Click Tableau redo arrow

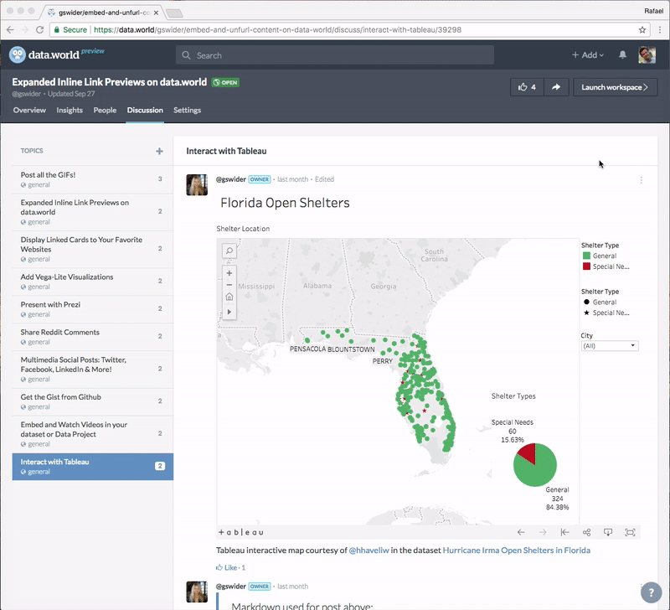(543, 532)
